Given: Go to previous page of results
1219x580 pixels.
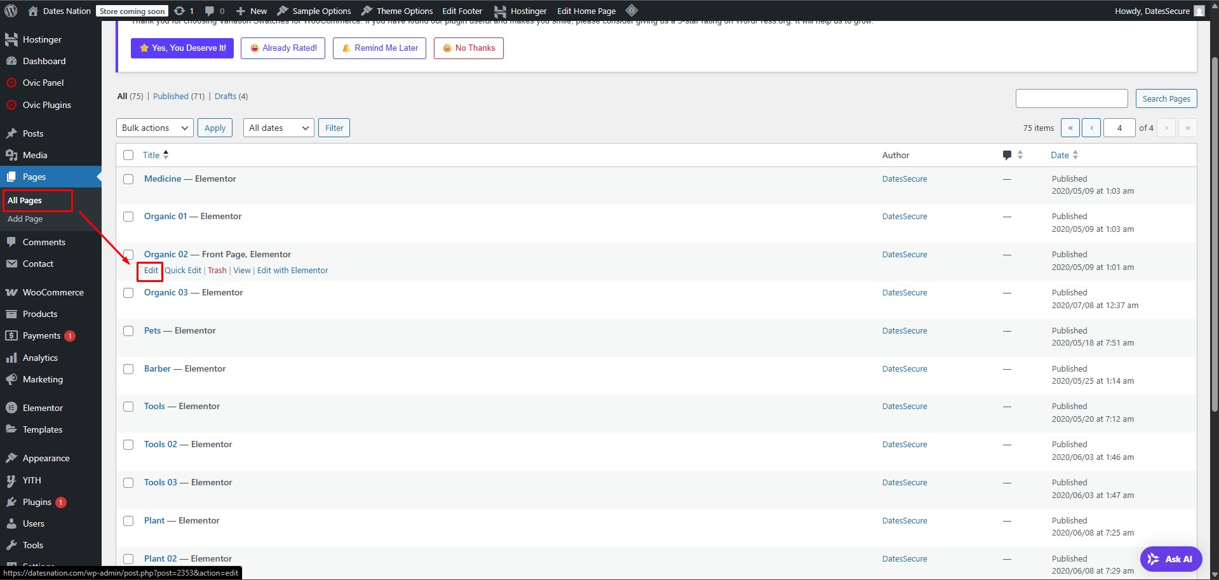Looking at the screenshot, I should click(x=1091, y=128).
